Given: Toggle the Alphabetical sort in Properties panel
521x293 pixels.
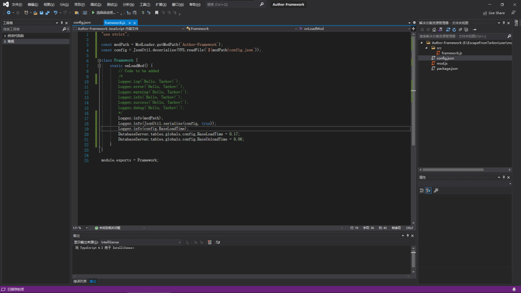Looking at the screenshot, I should coord(428,190).
